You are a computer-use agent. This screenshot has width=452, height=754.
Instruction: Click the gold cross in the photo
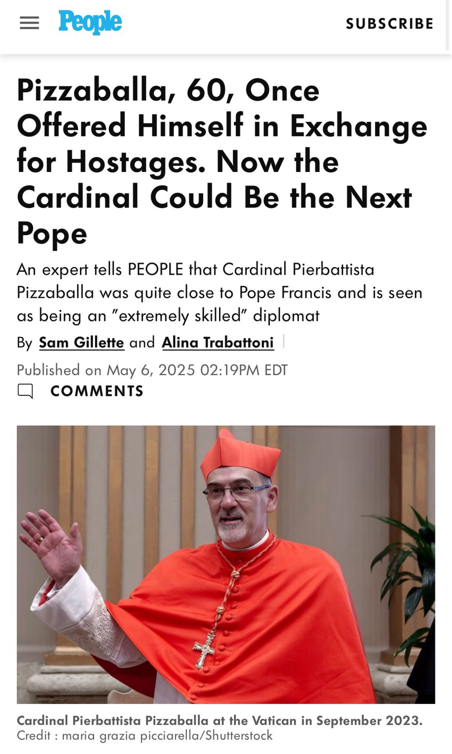pos(204,649)
